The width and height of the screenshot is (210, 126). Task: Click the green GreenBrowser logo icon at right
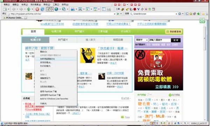(x=202, y=20)
